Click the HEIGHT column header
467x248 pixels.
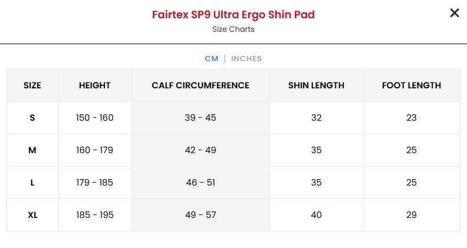click(x=95, y=85)
